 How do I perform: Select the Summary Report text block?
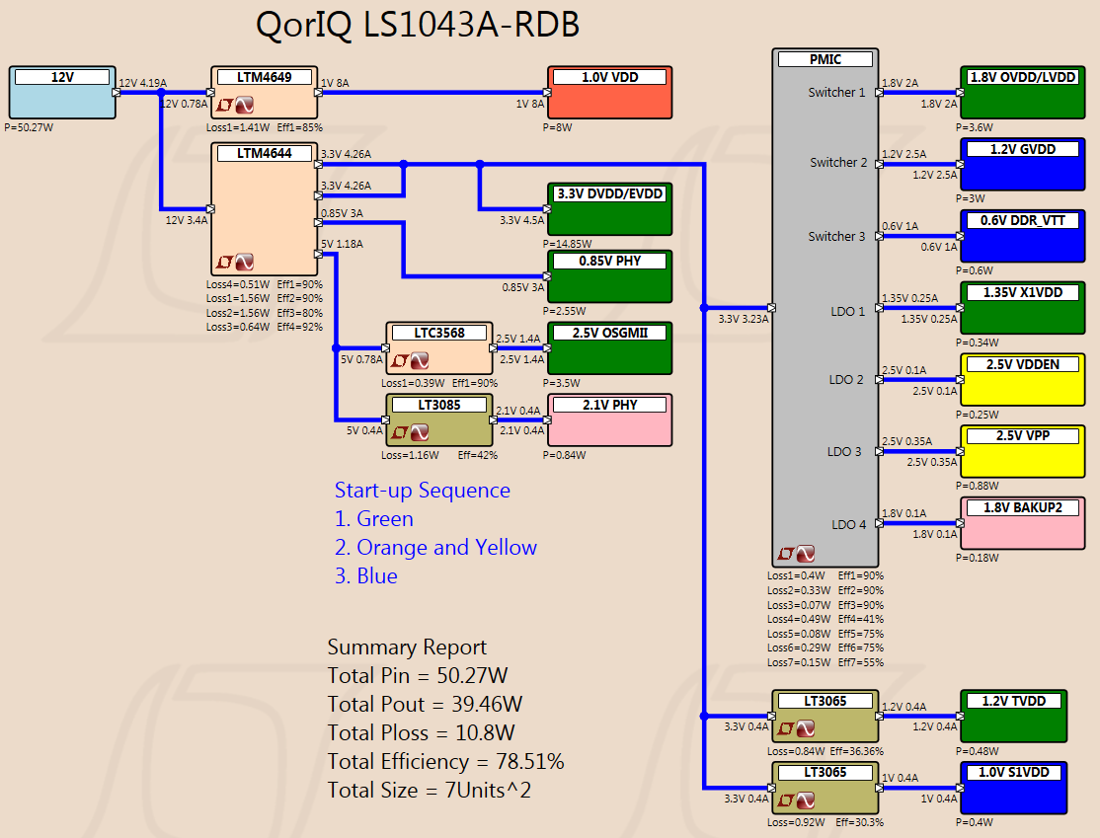(x=445, y=719)
